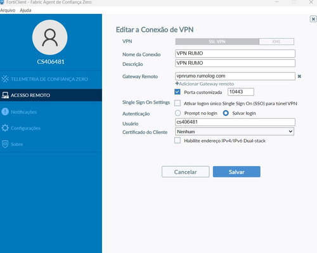Click the Nome da Conexão field
The width and height of the screenshot is (317, 253).
(235, 53)
